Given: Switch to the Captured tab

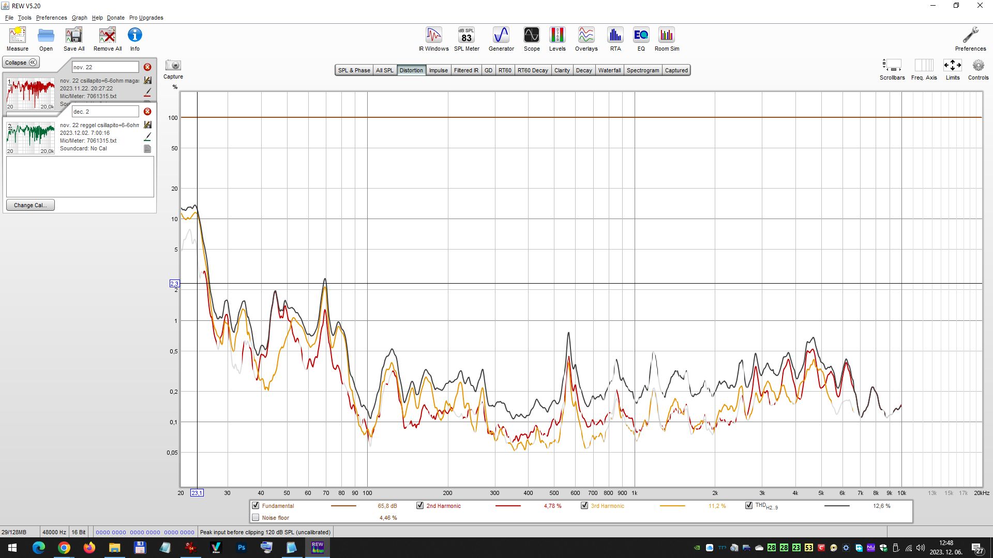Looking at the screenshot, I should (676, 70).
